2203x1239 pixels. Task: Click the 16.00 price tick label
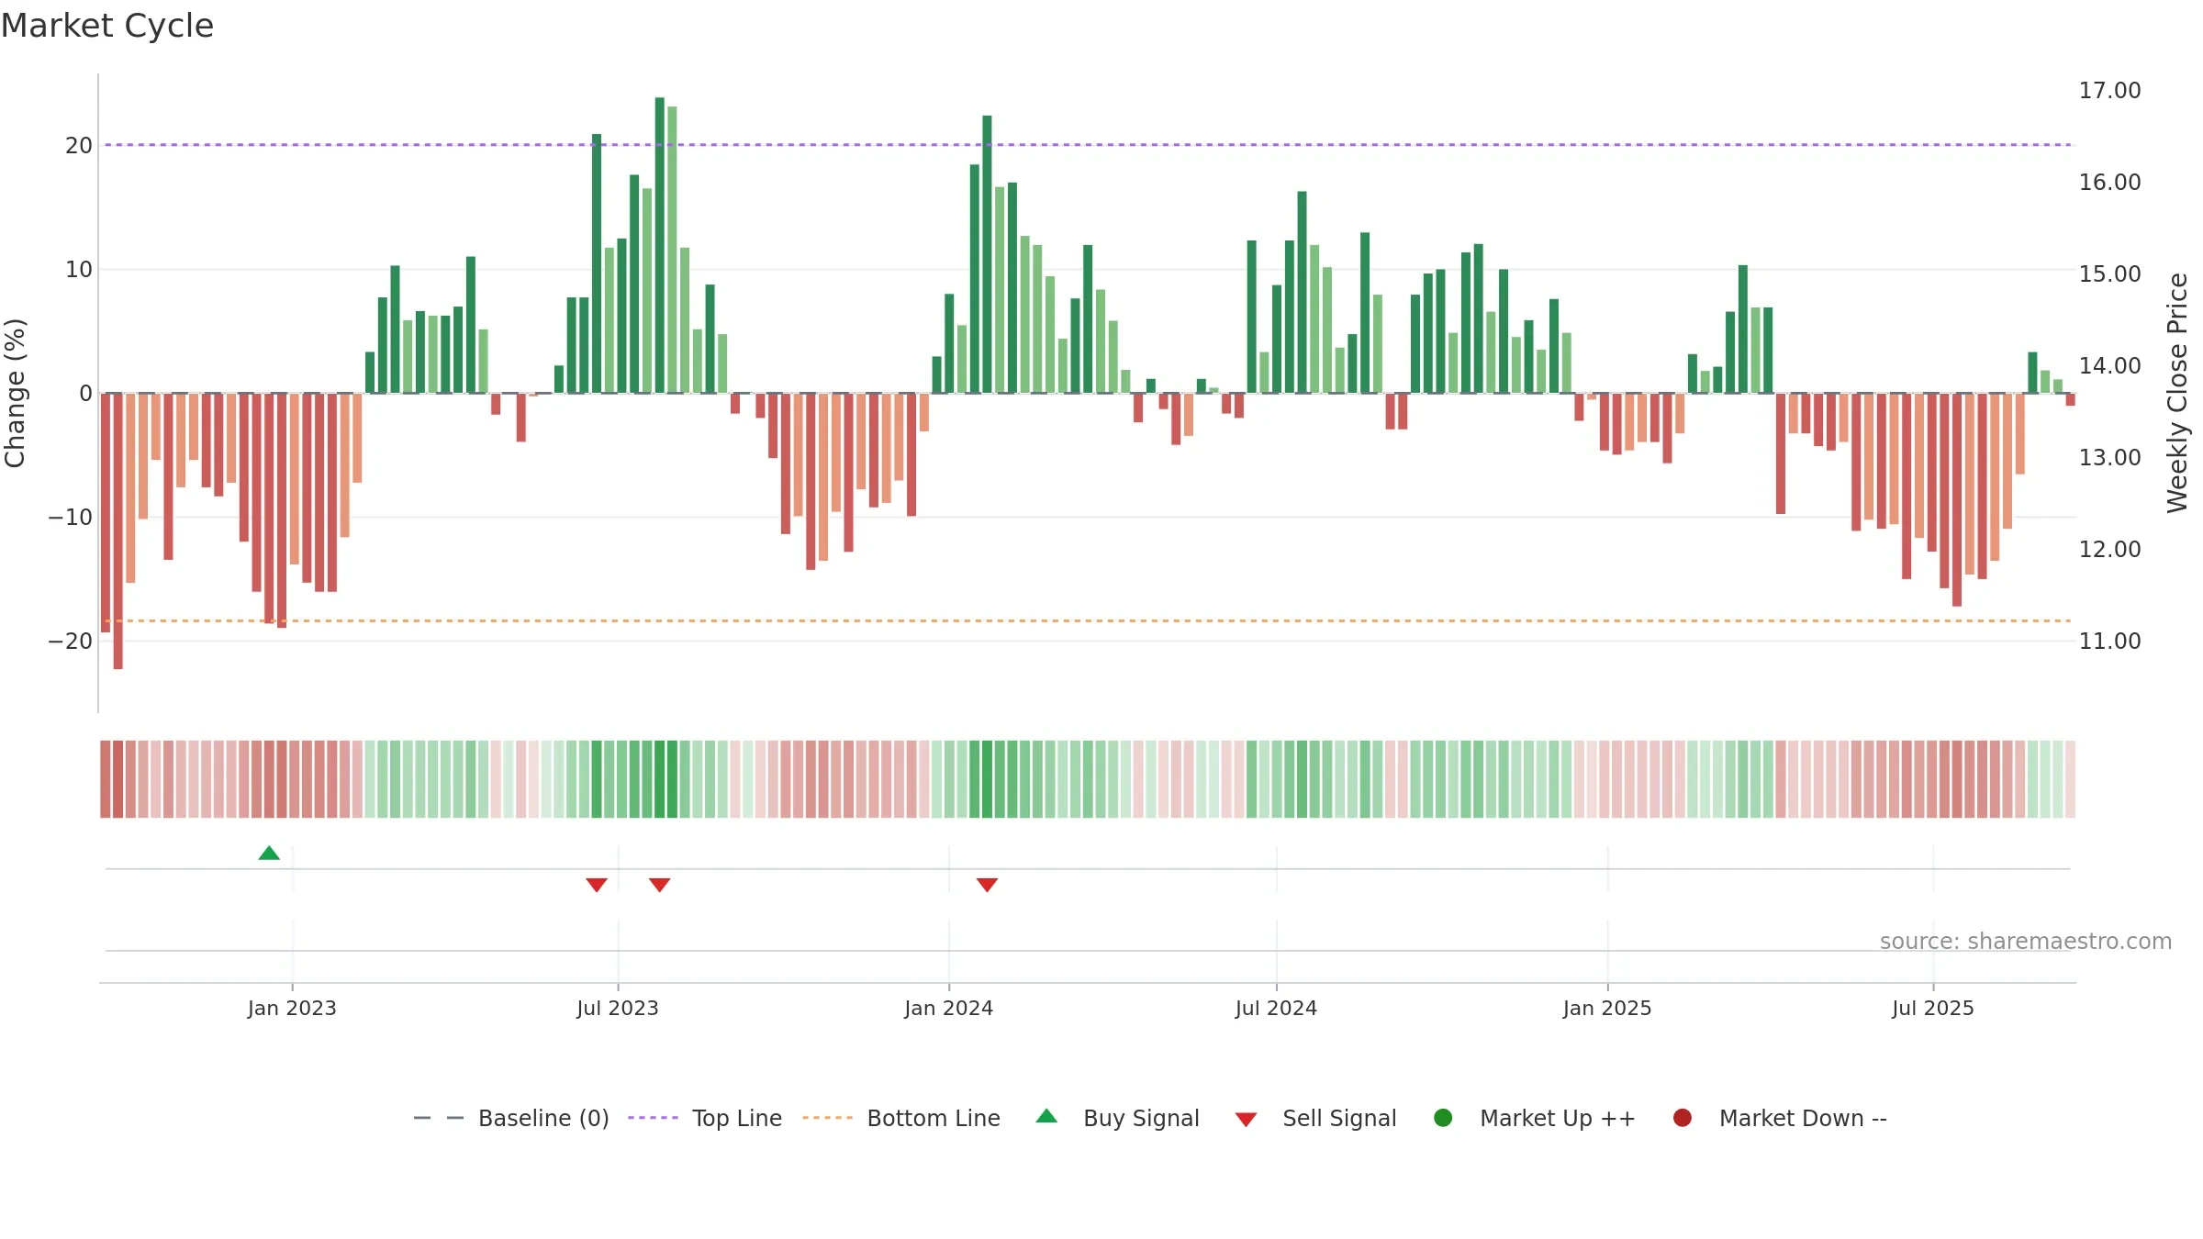coord(2109,183)
